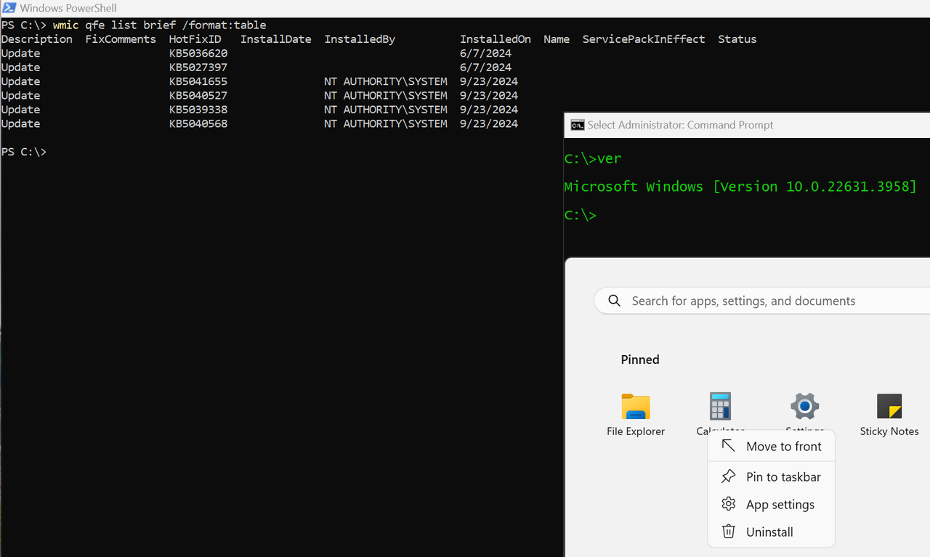The image size is (930, 557).
Task: Open the Calculator pinned app icon
Action: 720,407
